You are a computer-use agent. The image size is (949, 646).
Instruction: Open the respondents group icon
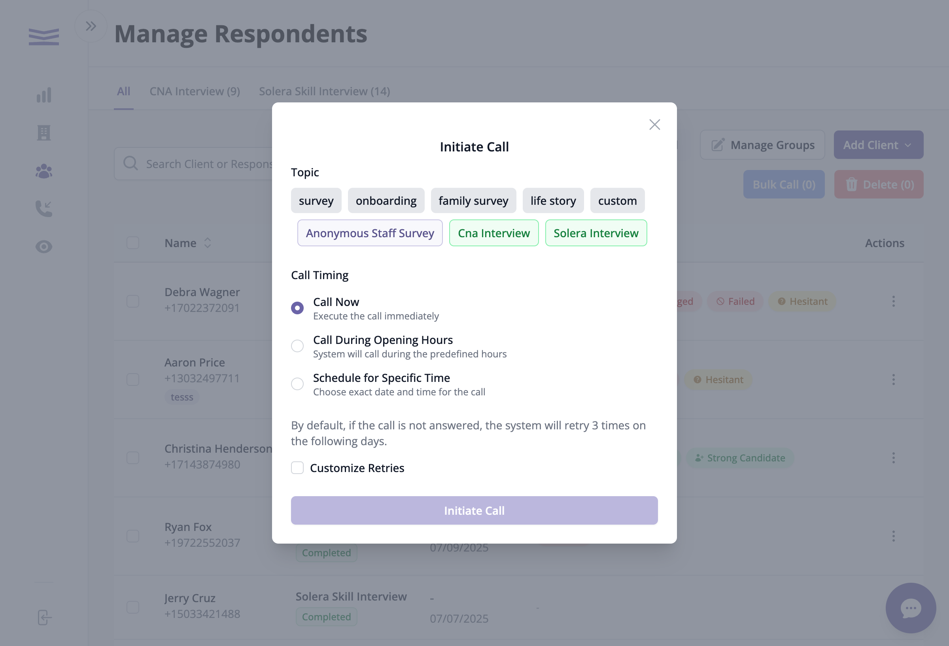(43, 171)
